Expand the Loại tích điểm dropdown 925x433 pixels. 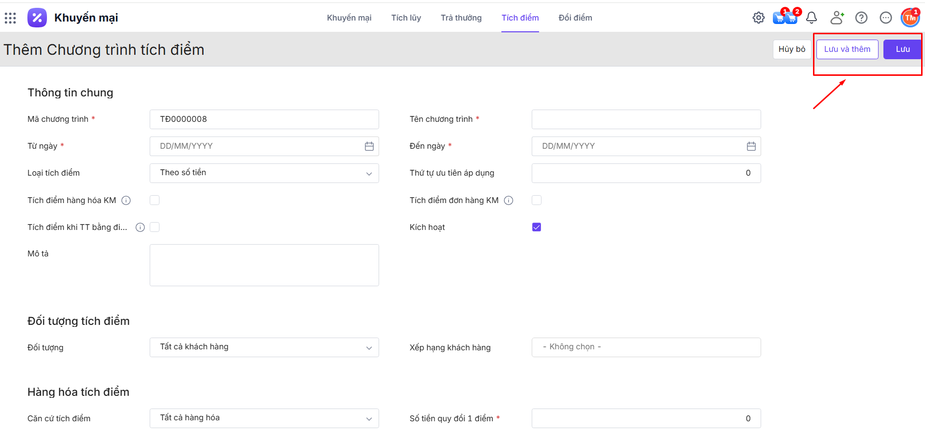(x=264, y=173)
